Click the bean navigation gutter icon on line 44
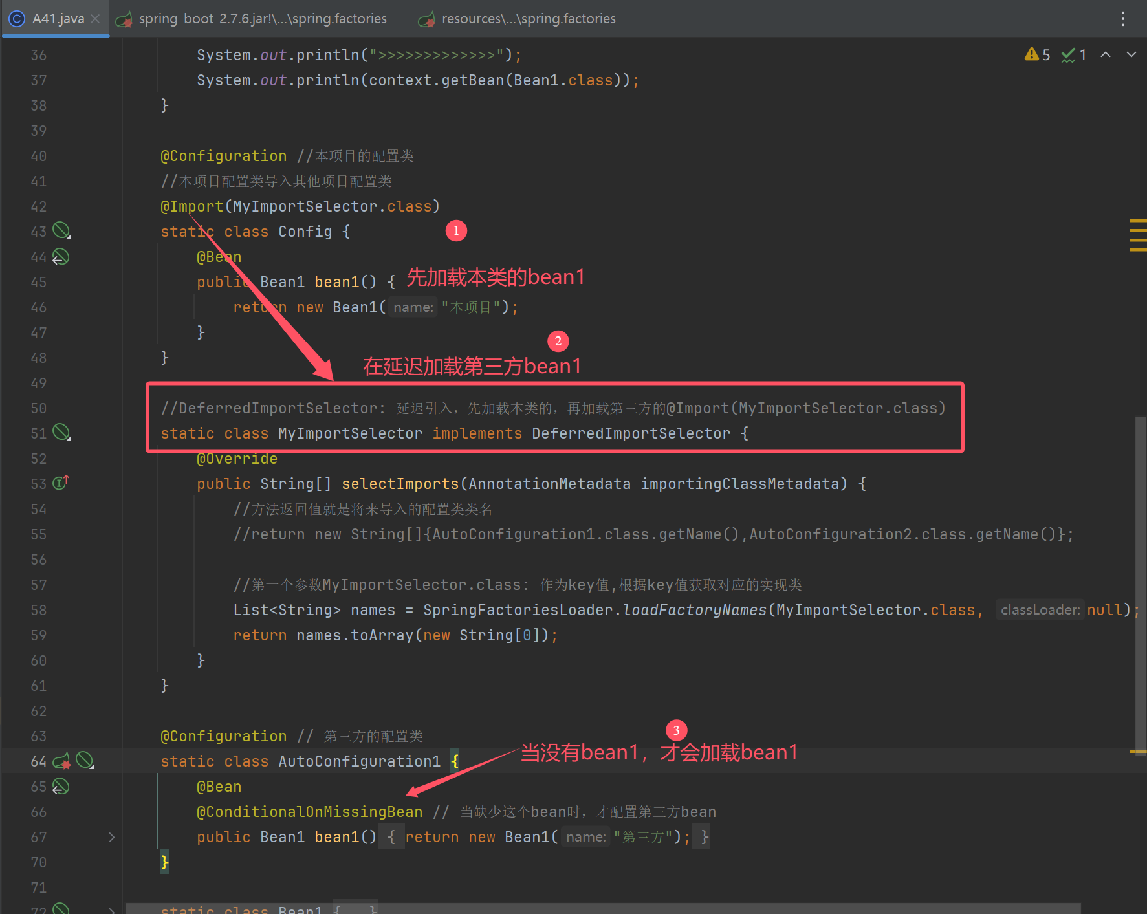 click(61, 257)
